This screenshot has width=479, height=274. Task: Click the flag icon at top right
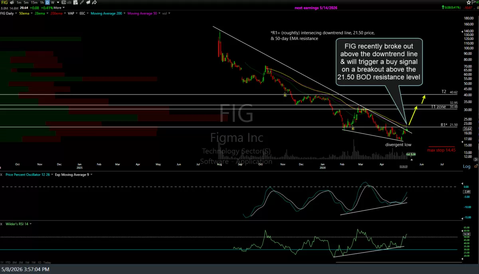pos(474,2)
